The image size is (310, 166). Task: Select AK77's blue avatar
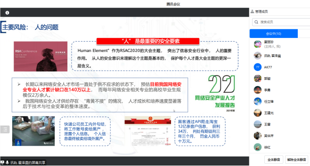click(x=258, y=67)
